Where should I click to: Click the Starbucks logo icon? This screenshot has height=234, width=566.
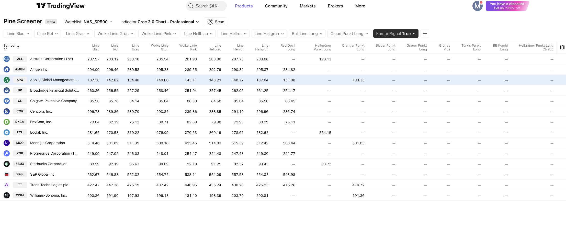[7, 164]
